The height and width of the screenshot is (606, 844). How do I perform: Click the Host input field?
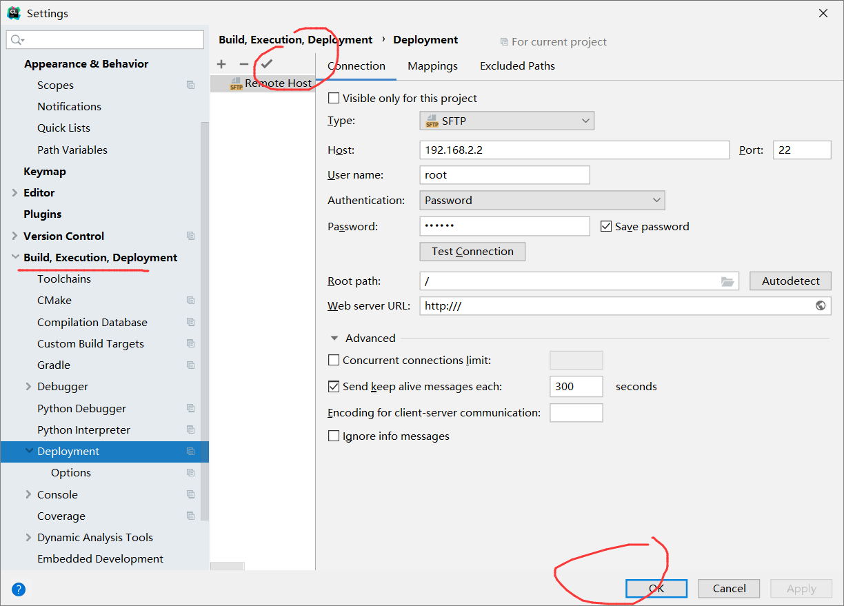point(574,150)
